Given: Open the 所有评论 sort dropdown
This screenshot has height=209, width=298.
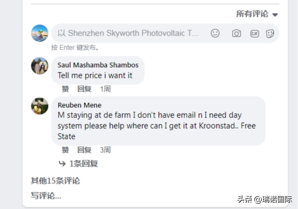Looking at the screenshot, I should (257, 14).
